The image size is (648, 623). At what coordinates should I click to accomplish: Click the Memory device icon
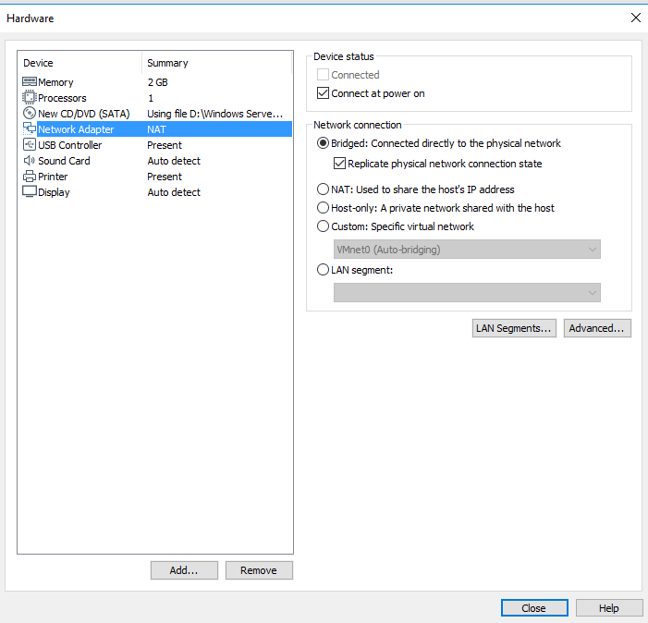click(x=30, y=81)
